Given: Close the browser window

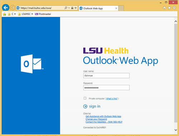Looking at the screenshot, I should tap(173, 3).
